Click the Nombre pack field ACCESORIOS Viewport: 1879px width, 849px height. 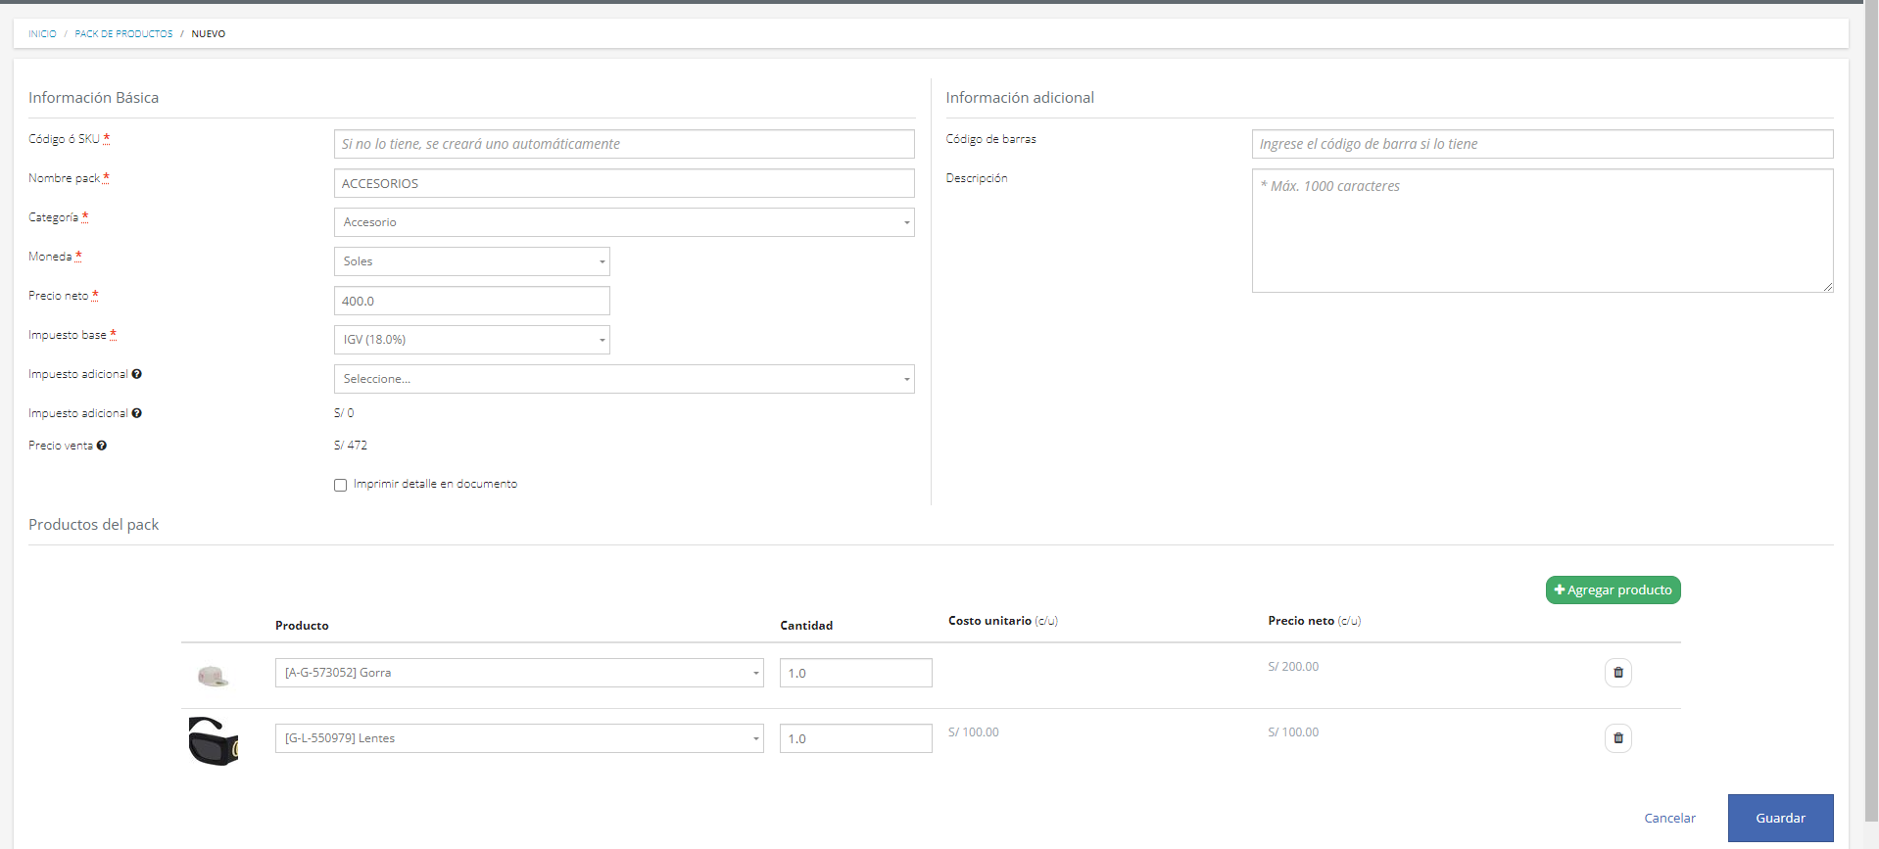click(624, 183)
